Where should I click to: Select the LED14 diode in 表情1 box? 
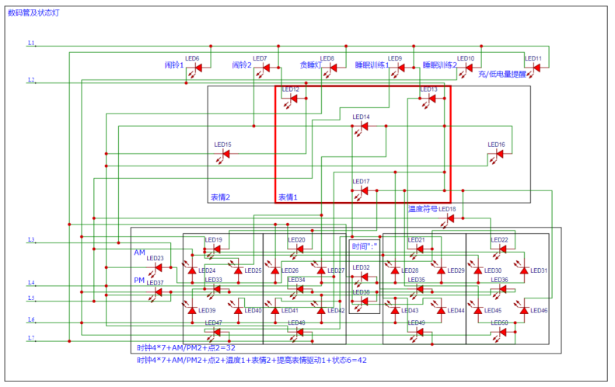click(362, 127)
